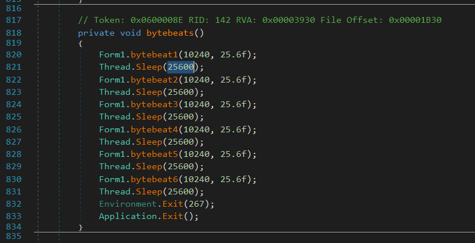
Task: Click 25600 on line 825
Action: (181, 117)
